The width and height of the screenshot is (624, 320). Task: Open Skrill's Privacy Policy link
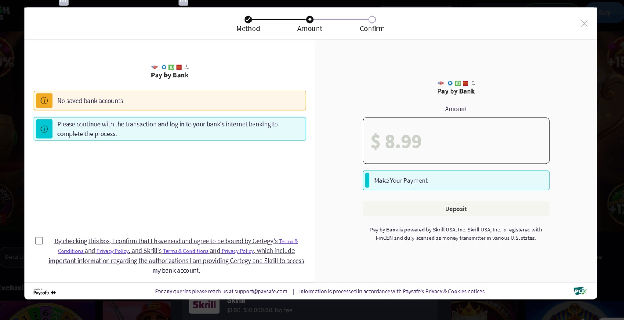(x=238, y=251)
